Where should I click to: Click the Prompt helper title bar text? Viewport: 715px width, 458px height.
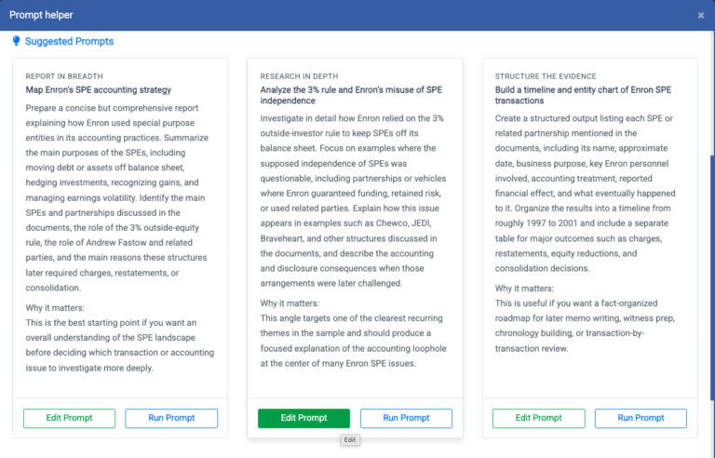click(41, 15)
